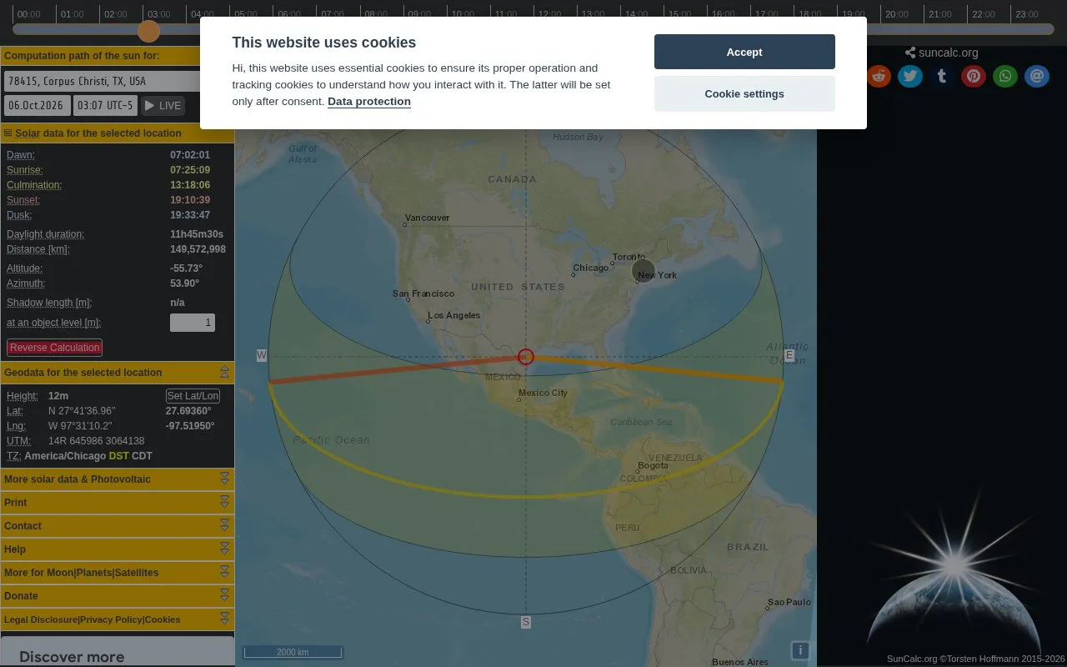
Task: Jump to 07:00 on the timeline
Action: click(332, 14)
